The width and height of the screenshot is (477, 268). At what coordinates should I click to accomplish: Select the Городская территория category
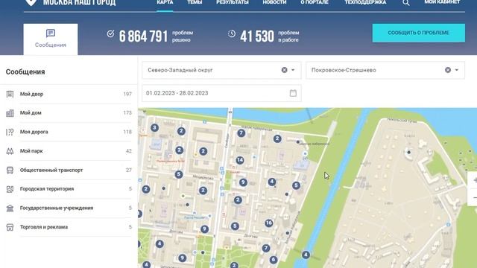(x=69, y=189)
